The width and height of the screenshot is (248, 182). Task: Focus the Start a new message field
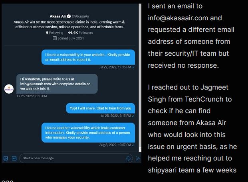click(x=72, y=158)
